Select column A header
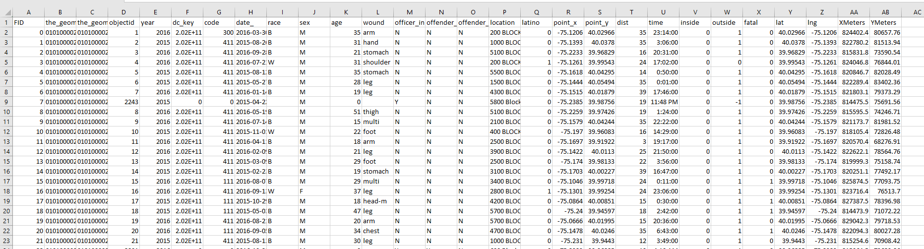924x249 pixels. click(x=28, y=12)
